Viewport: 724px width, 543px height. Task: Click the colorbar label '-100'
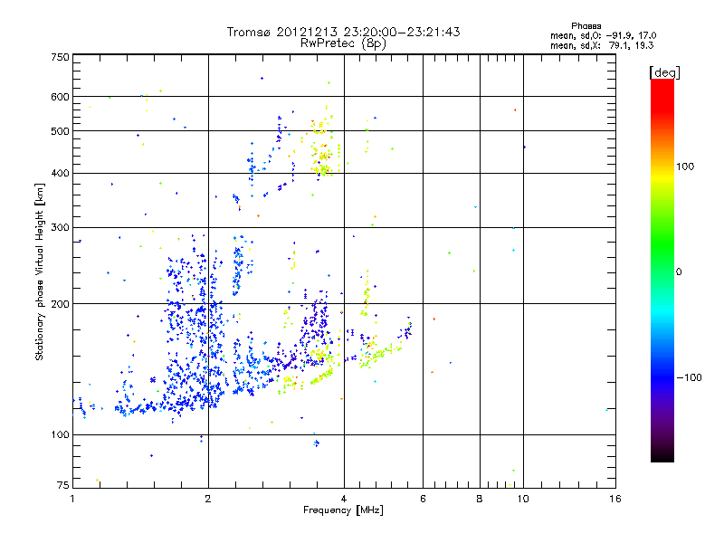pos(689,377)
